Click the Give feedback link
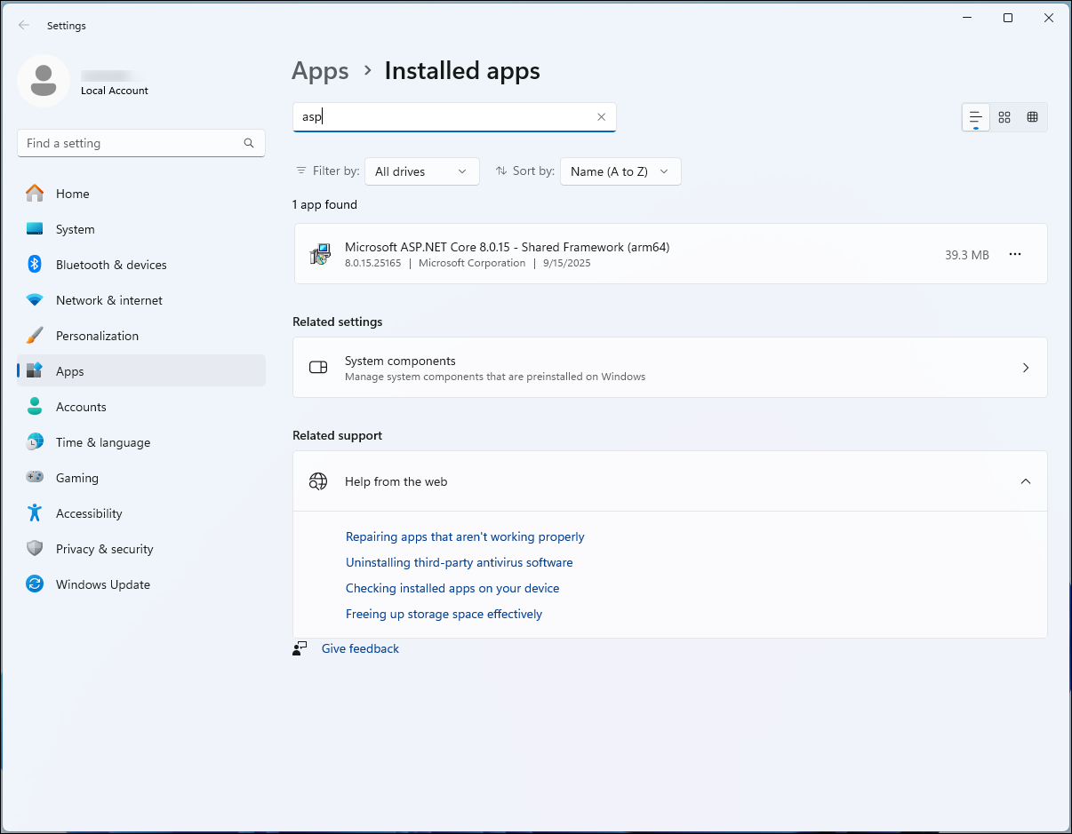This screenshot has width=1072, height=834. pyautogui.click(x=360, y=649)
